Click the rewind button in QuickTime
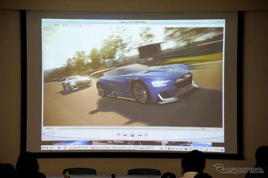The image size is (268, 178). 125,135
